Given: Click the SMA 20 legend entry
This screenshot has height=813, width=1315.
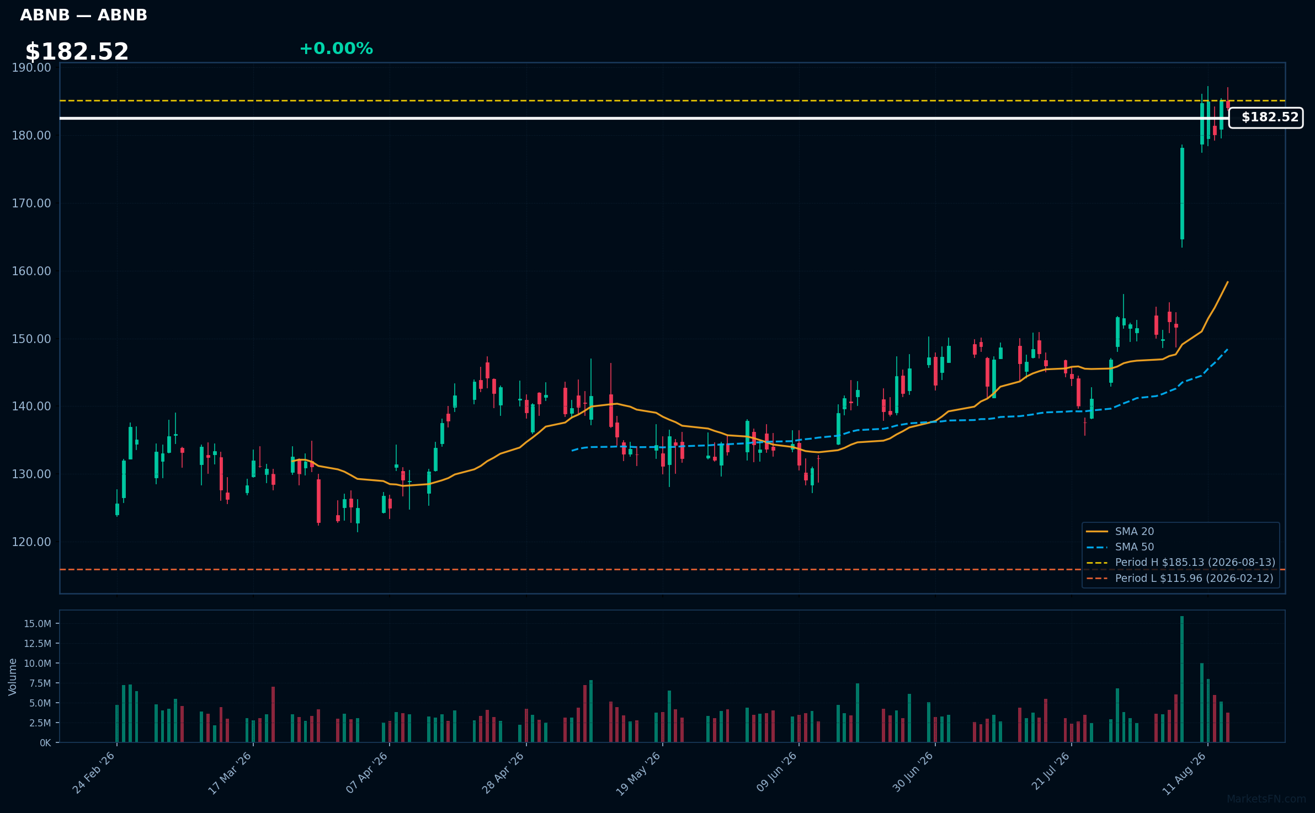Looking at the screenshot, I should pos(1120,531).
